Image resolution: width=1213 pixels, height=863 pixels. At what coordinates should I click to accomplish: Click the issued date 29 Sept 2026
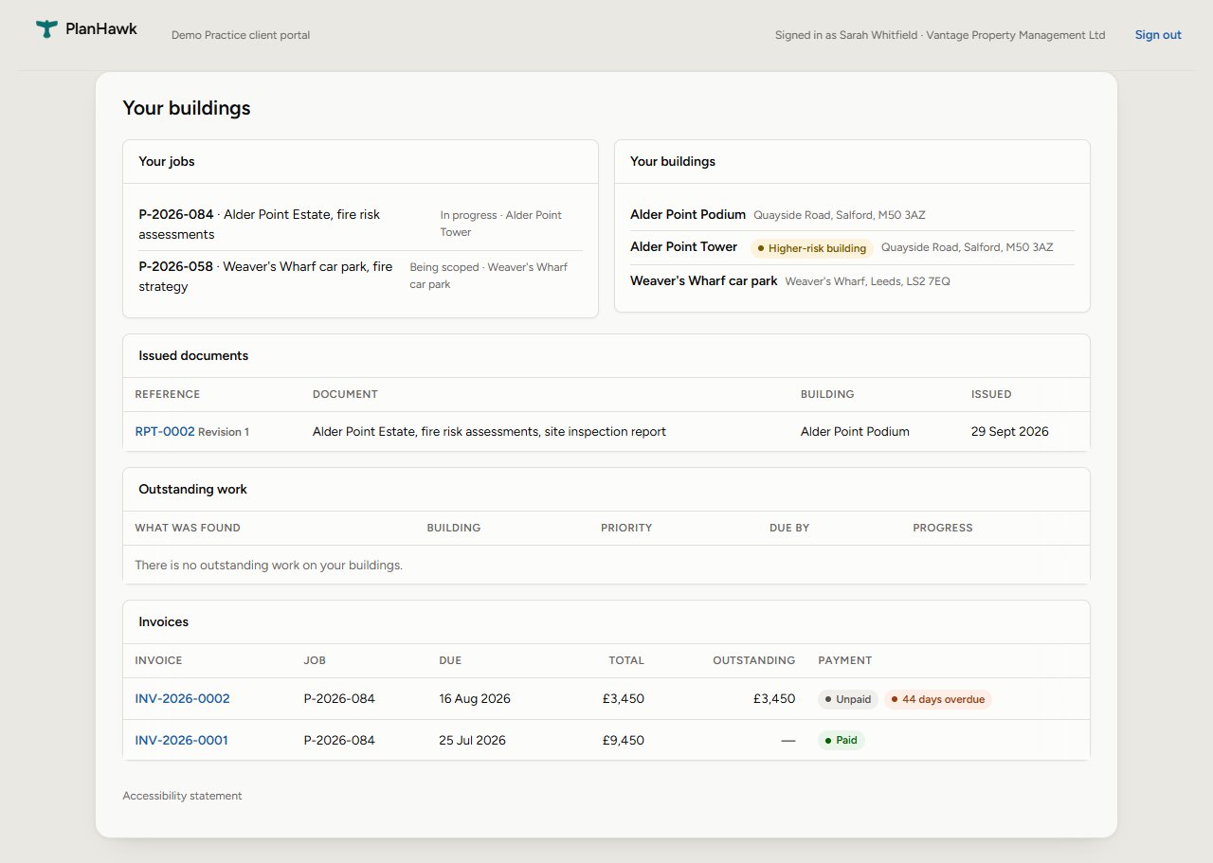click(1010, 431)
